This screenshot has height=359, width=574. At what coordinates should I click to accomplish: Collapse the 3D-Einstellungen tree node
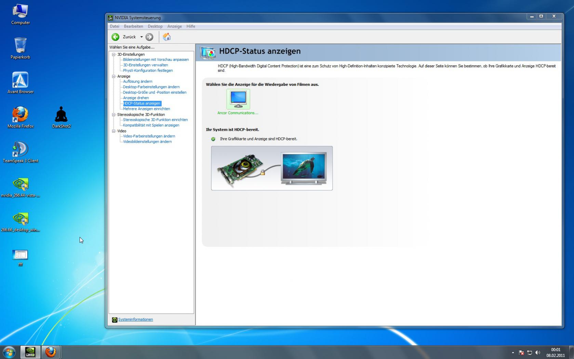pyautogui.click(x=114, y=54)
